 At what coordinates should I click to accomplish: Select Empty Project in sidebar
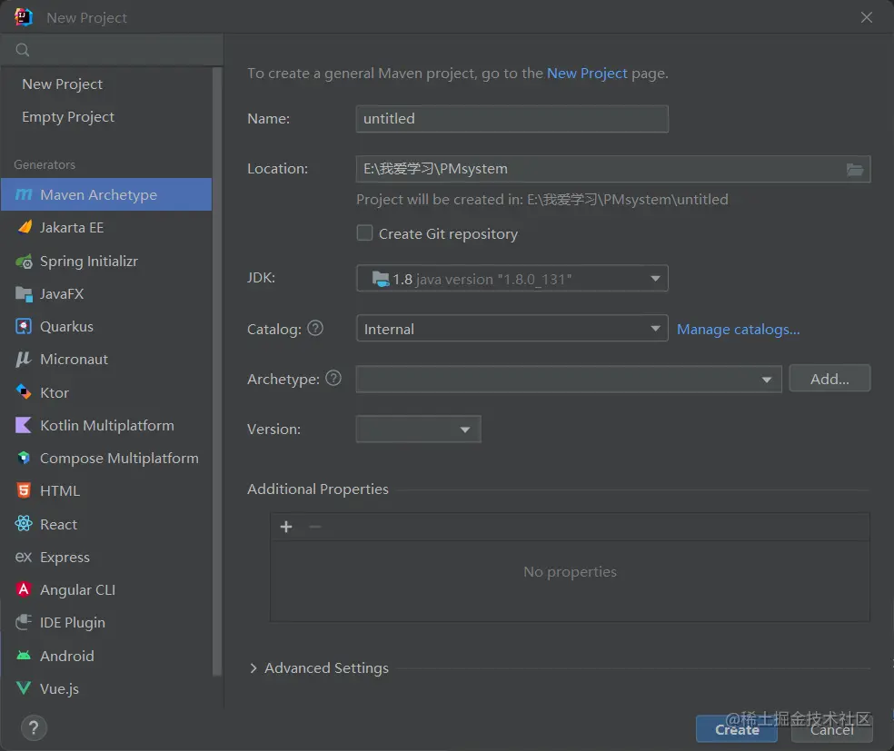point(68,117)
